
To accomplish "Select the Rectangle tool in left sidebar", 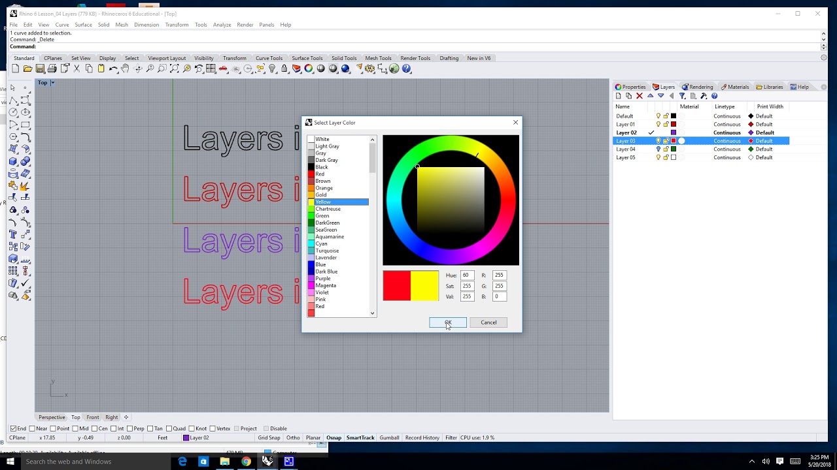I will [x=25, y=124].
